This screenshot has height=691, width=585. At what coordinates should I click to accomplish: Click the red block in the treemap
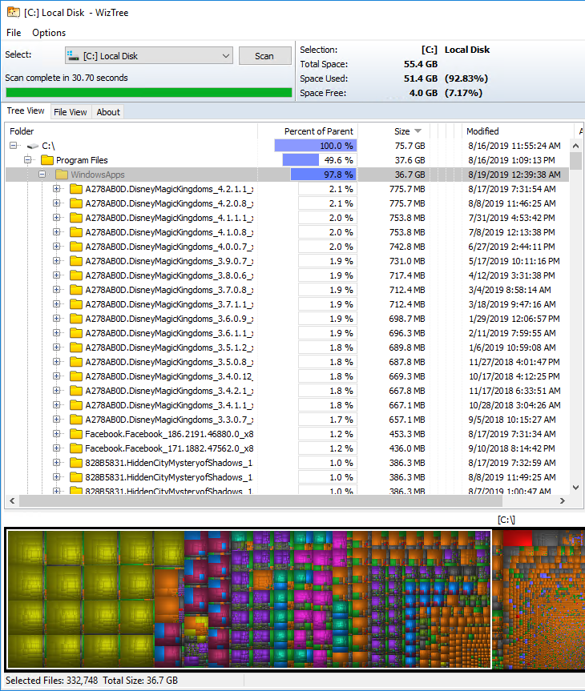(518, 538)
